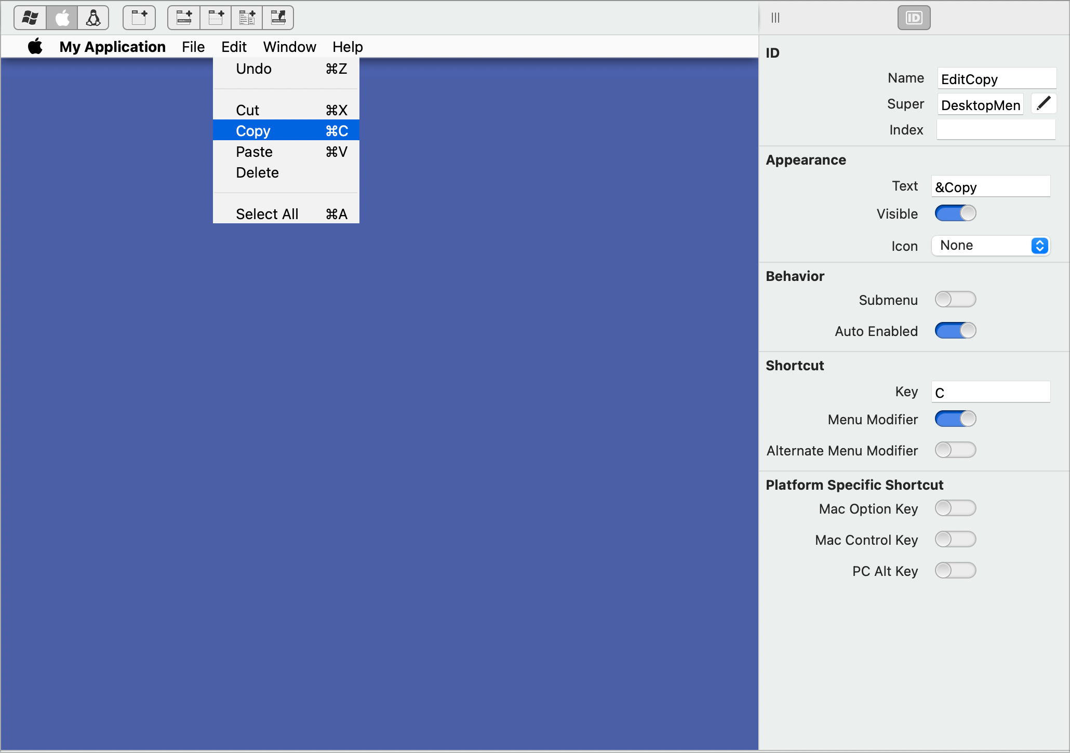
Task: Choose Select All from the menu
Action: (267, 213)
